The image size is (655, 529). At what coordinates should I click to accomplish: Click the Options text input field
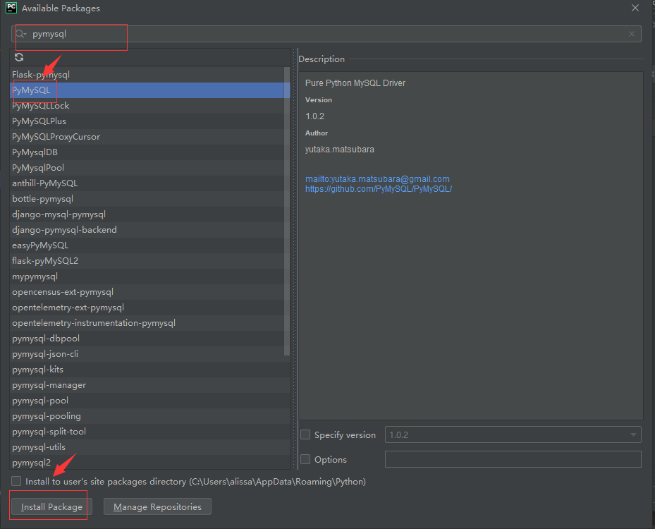pyautogui.click(x=513, y=459)
